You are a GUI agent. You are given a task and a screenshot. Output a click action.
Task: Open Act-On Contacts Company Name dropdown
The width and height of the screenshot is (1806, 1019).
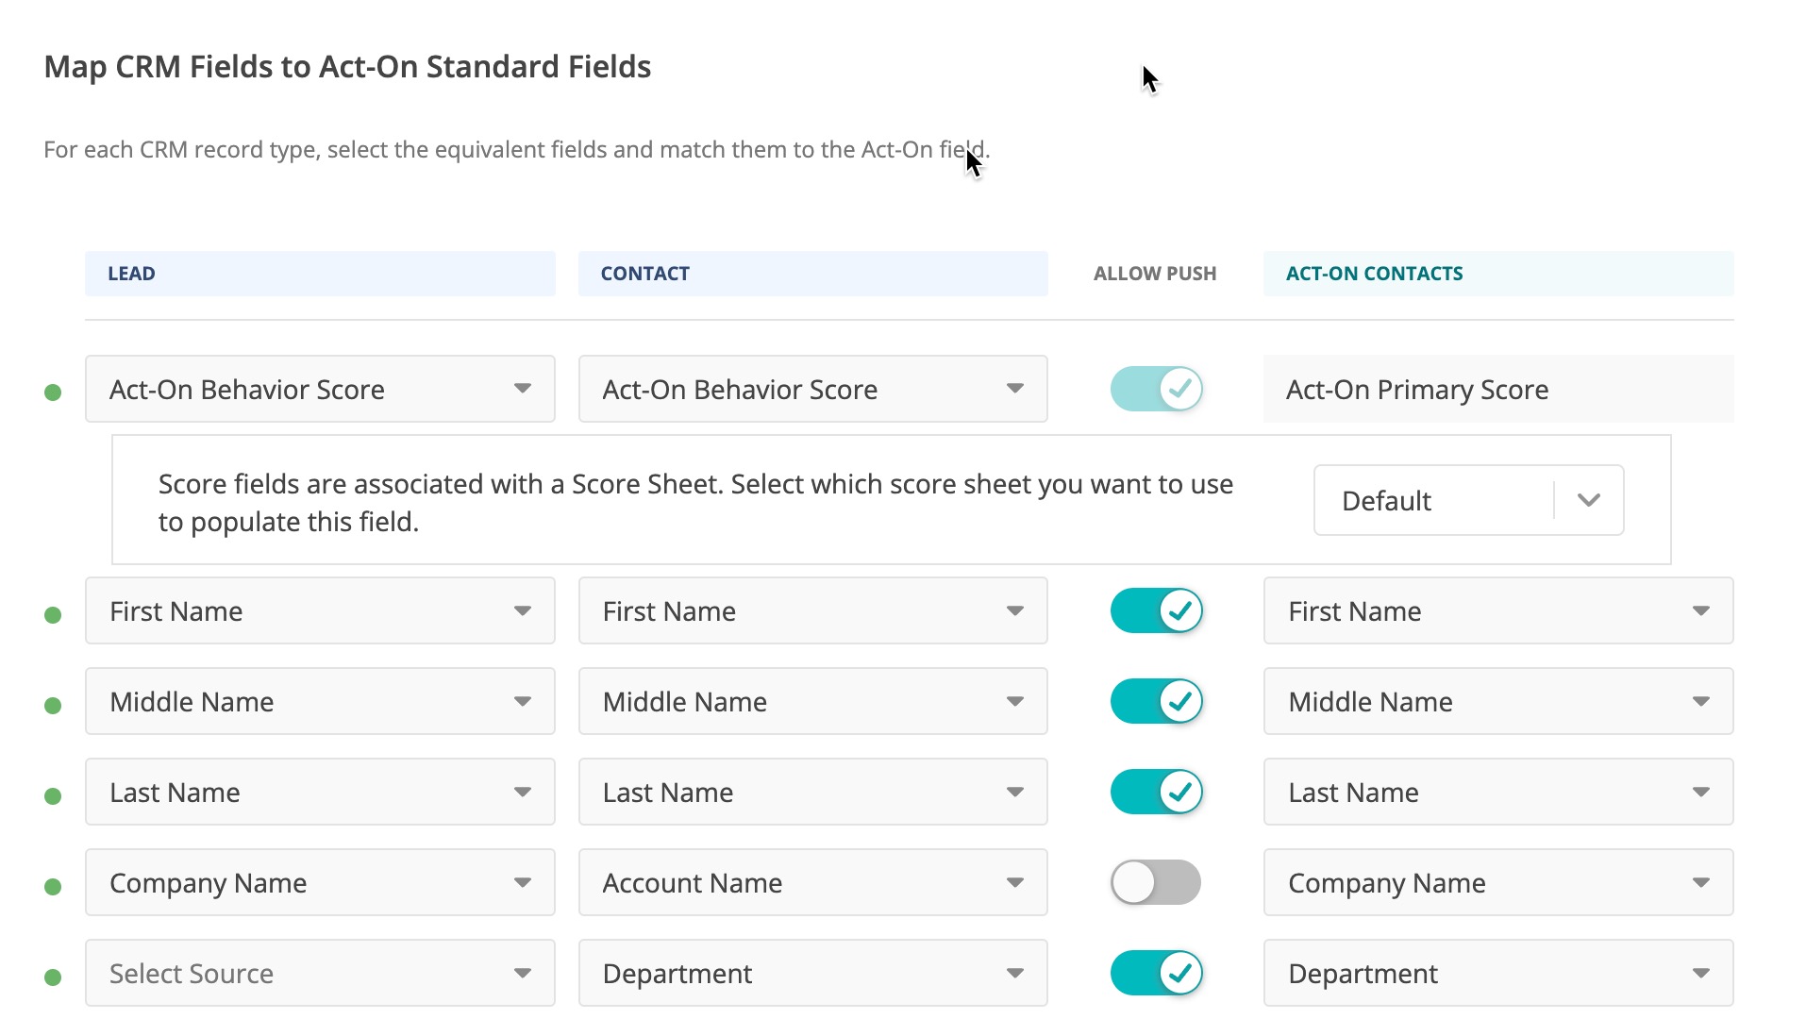click(1498, 883)
